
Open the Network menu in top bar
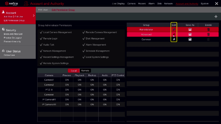168,4
